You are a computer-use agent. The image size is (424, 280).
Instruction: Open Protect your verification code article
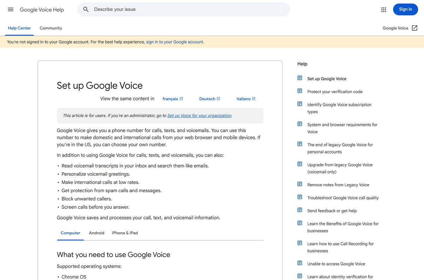coord(335,92)
